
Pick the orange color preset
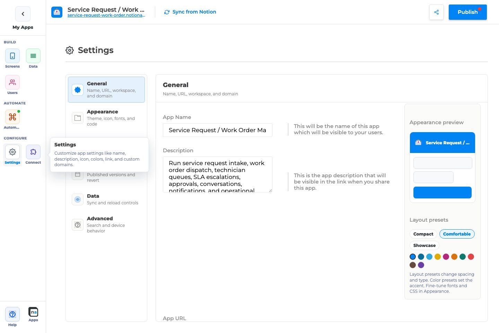pyautogui.click(x=454, y=257)
